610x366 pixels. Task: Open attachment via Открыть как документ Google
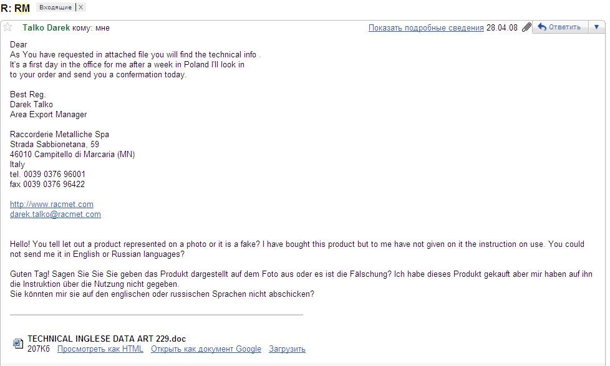pyautogui.click(x=206, y=349)
